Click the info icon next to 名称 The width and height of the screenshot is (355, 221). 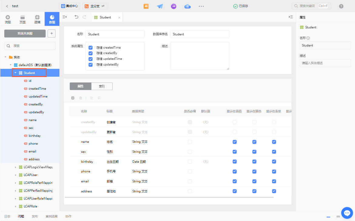[308, 38]
